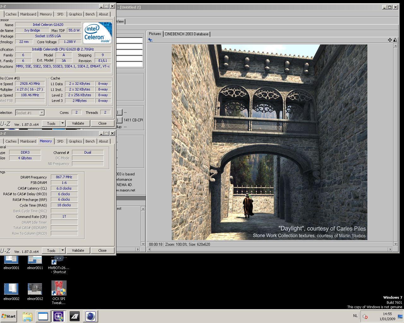Open the Mainboard tab in the lower CPU-Z window

28,141
